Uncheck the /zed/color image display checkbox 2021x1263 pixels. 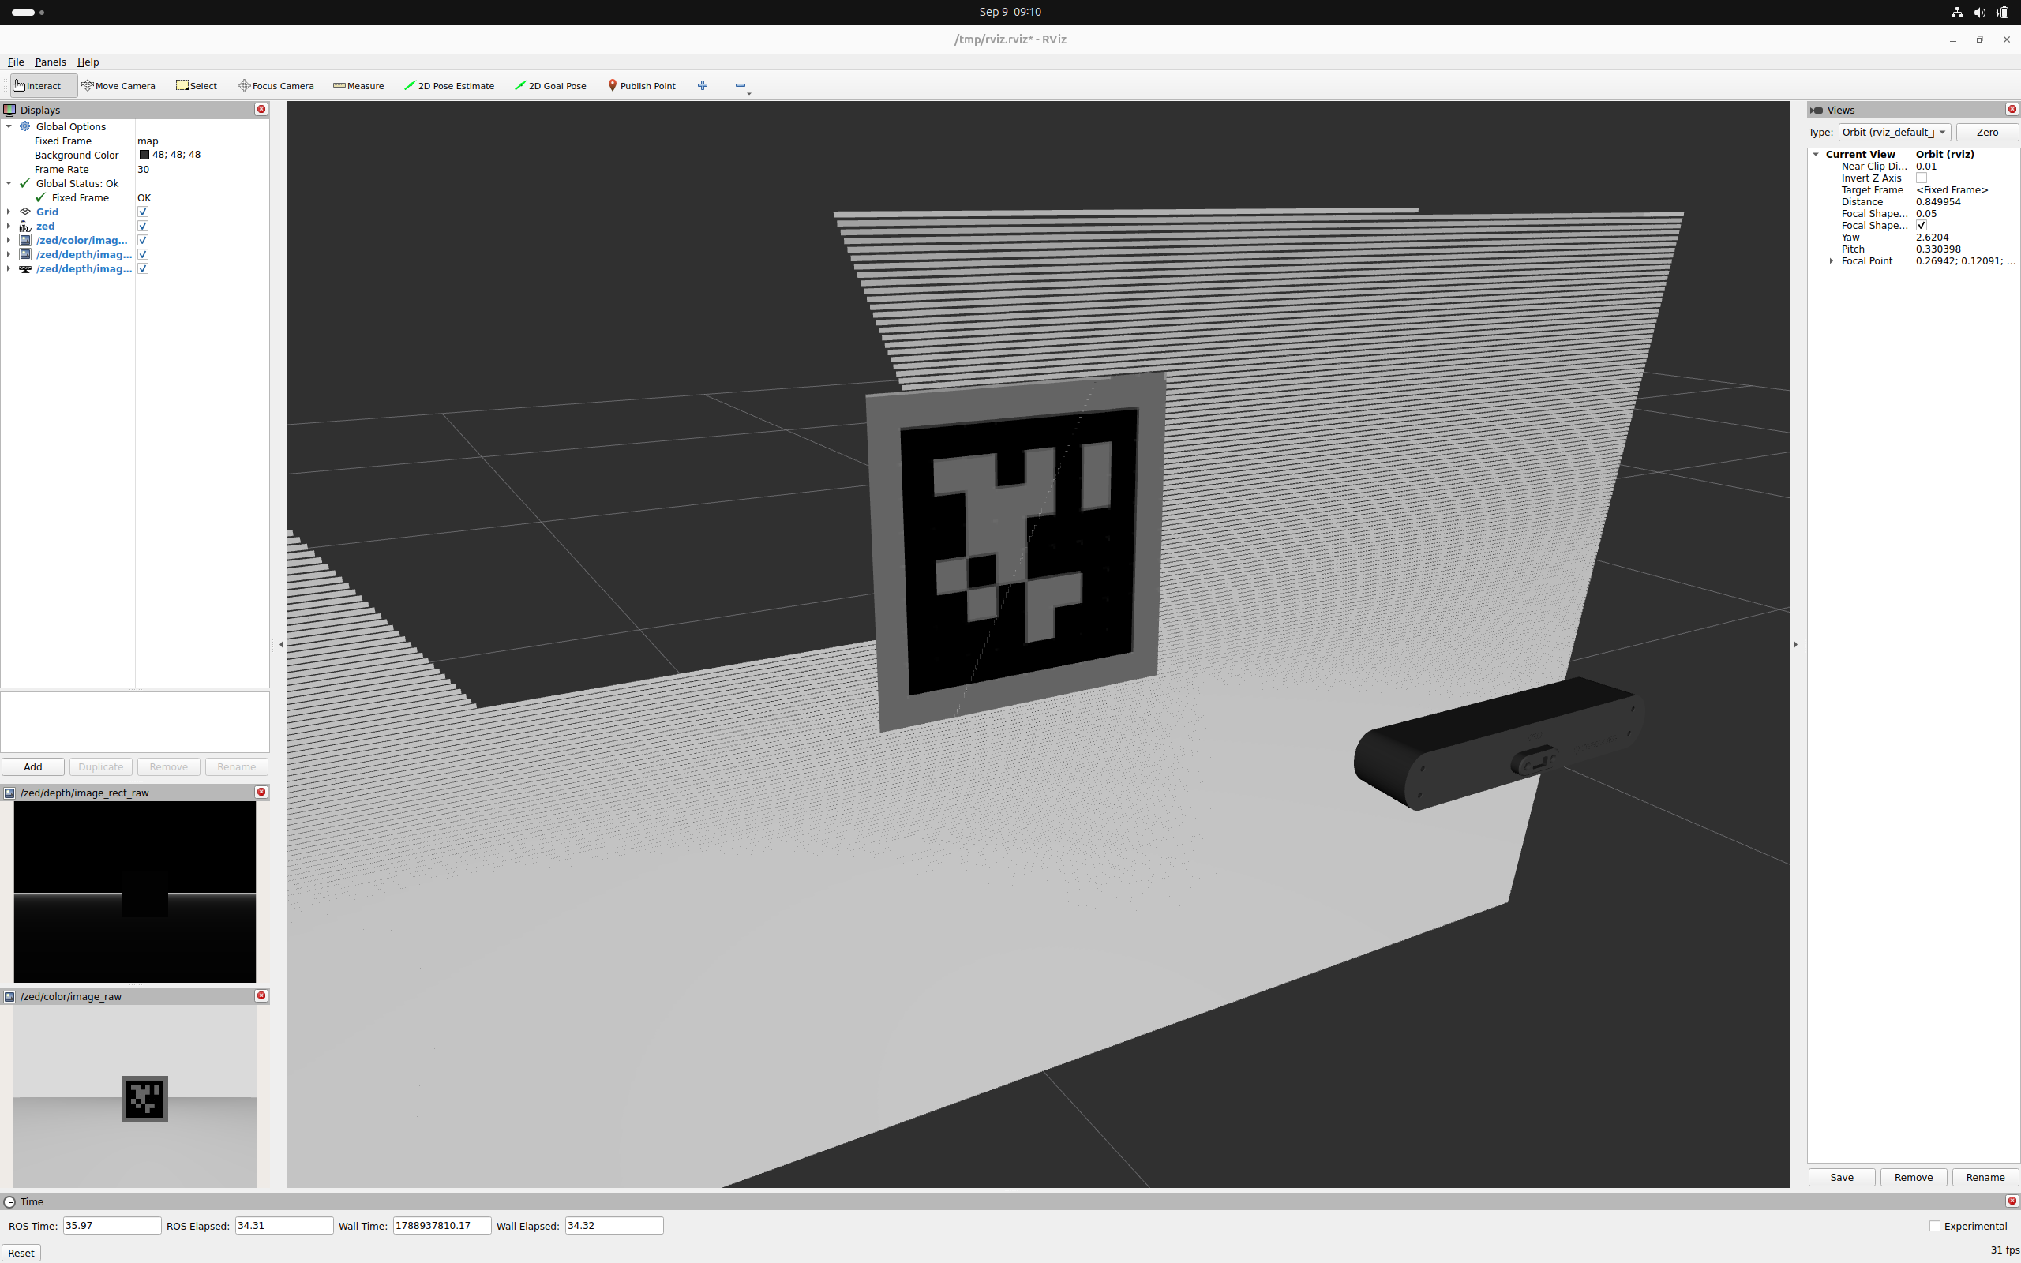click(x=143, y=240)
